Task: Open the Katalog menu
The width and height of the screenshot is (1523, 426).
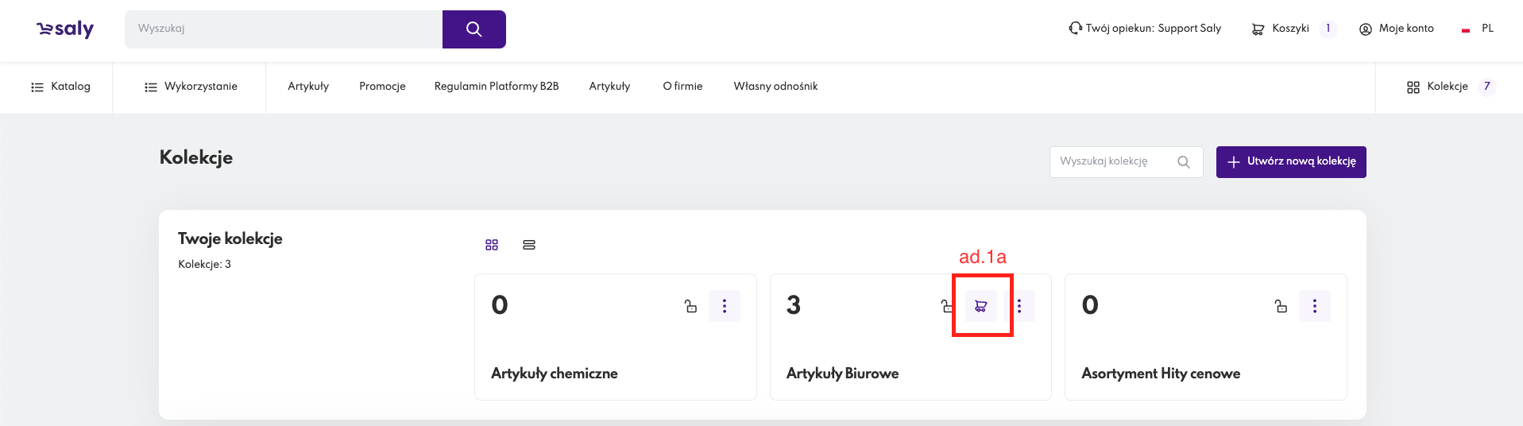Action: [x=60, y=87]
